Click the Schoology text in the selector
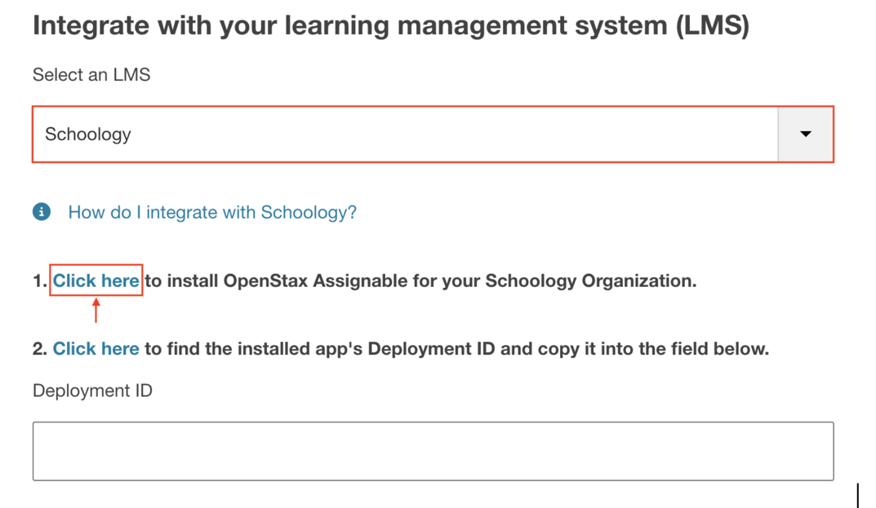The width and height of the screenshot is (876, 508). (87, 134)
